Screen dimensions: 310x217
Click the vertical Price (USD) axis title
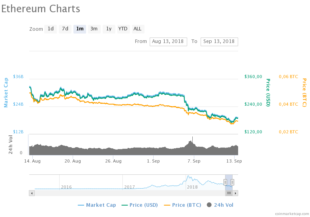268,93
